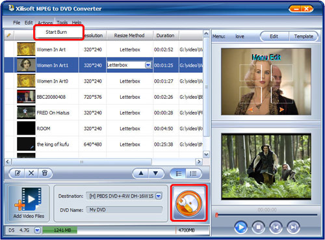Click the preview seek slider handle
Viewport: 325px width, 240px height.
216,215
